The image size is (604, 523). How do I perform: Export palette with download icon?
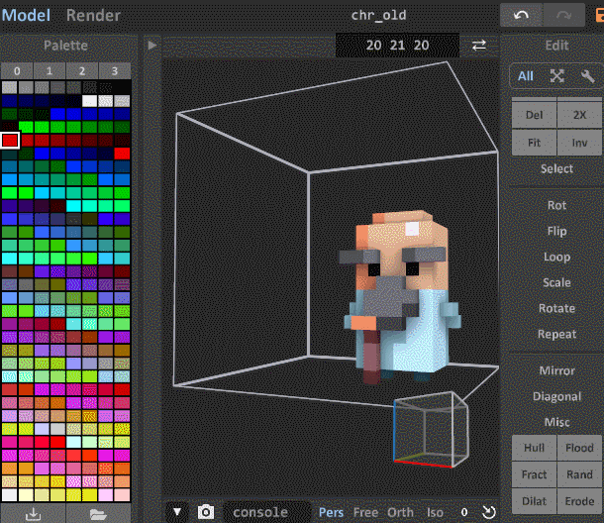33,514
